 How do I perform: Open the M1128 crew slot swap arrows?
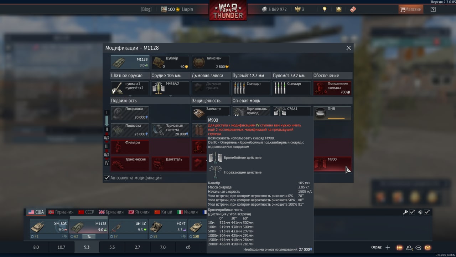(x=89, y=236)
